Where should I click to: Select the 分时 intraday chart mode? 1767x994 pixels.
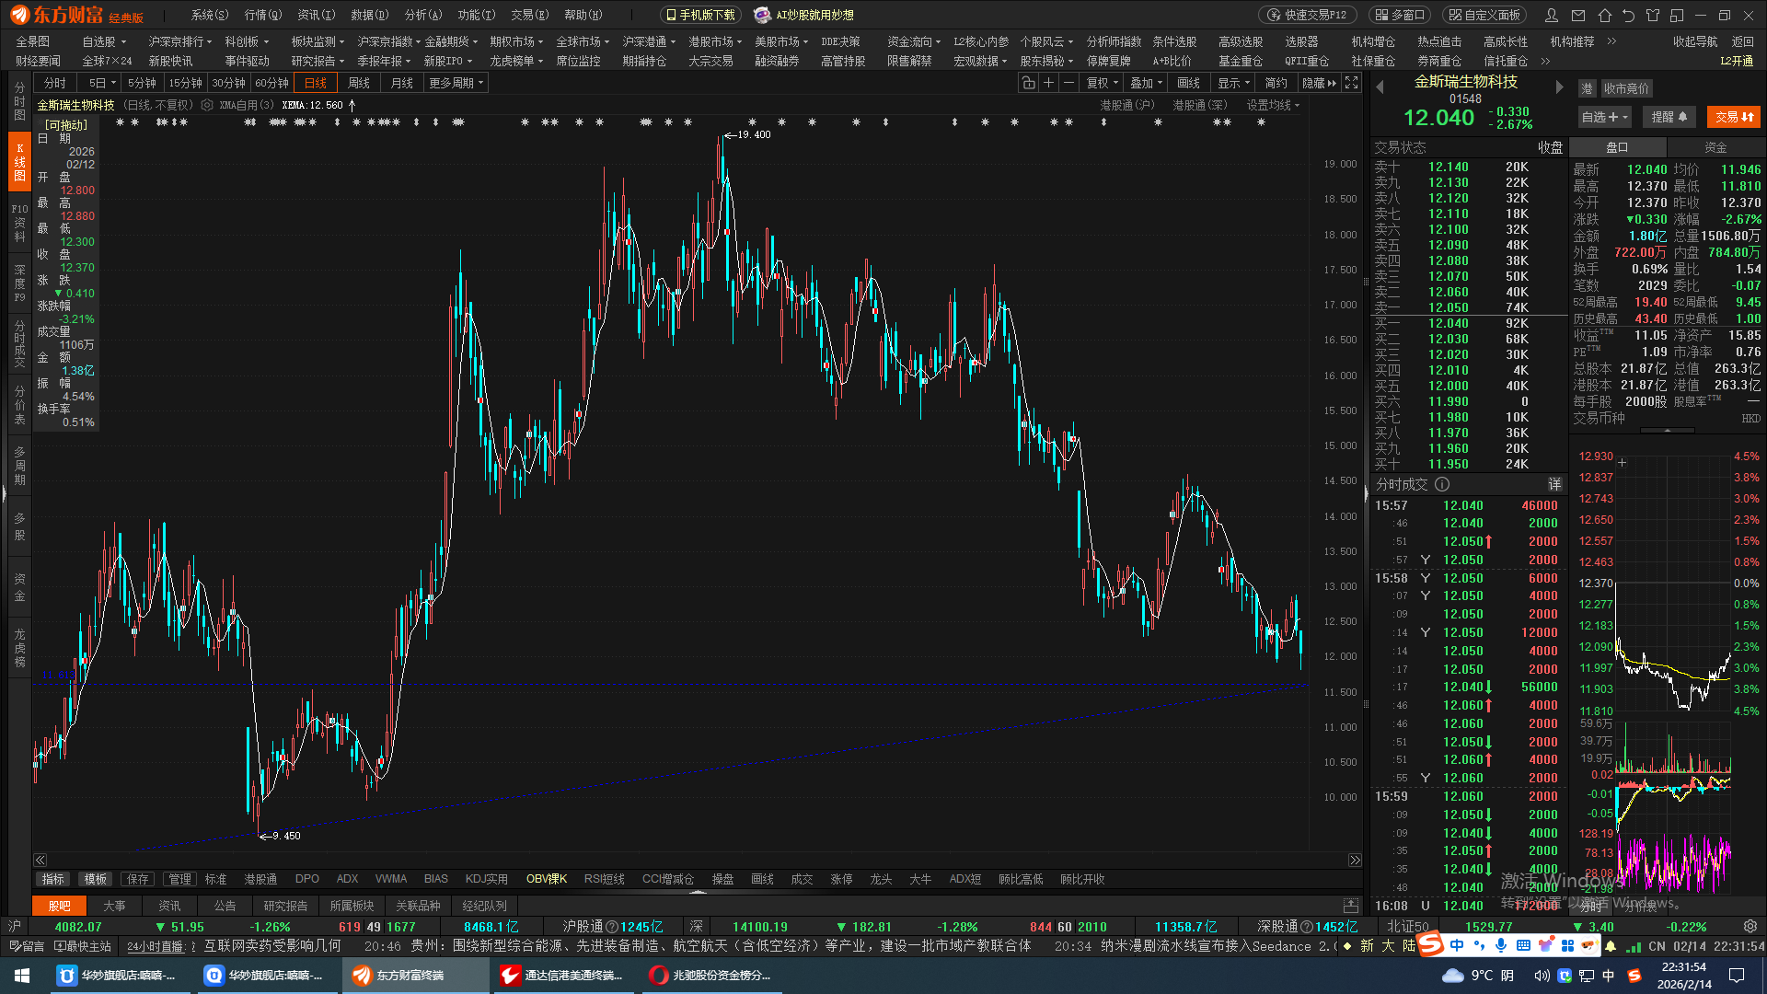[x=55, y=83]
